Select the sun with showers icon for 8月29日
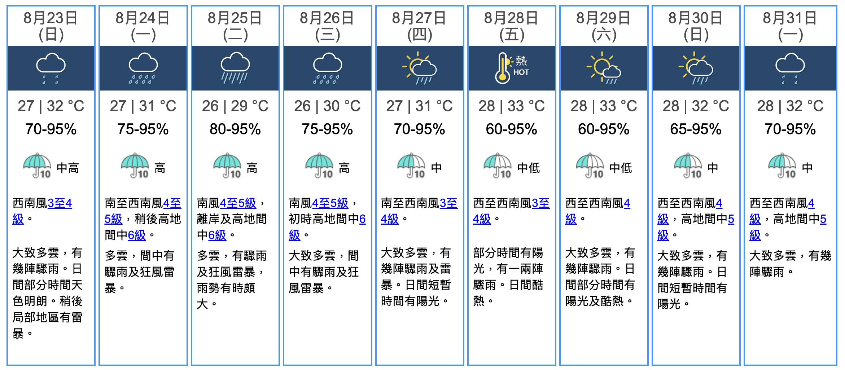This screenshot has height=370, width=845. [604, 69]
